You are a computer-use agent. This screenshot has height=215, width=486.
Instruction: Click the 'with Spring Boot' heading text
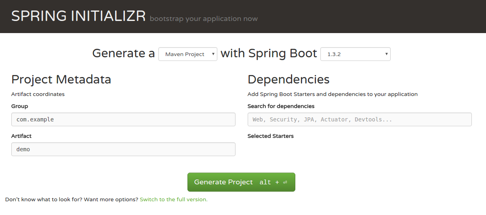click(269, 53)
